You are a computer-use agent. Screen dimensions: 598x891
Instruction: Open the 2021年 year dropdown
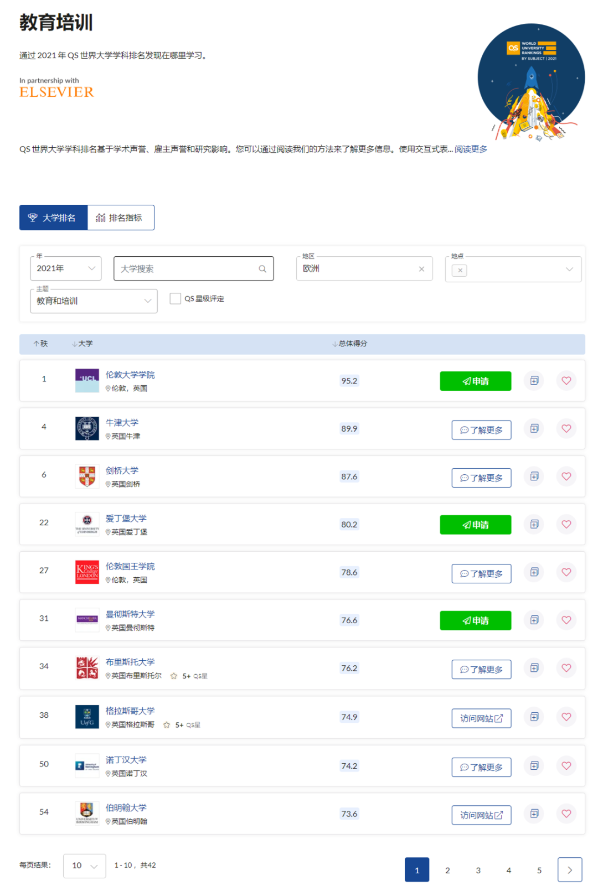click(66, 268)
